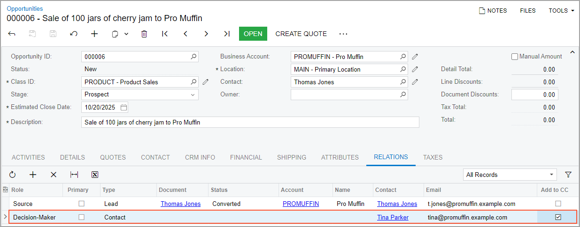Go to last record arrow icon

pyautogui.click(x=227, y=34)
